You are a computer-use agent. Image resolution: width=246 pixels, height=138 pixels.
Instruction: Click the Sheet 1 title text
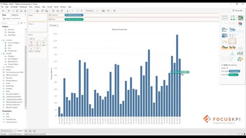tap(54, 25)
